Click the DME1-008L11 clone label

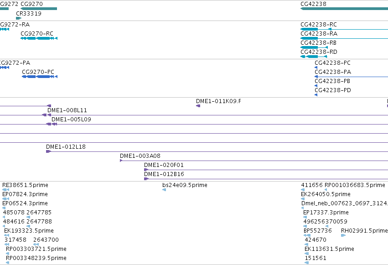[x=67, y=110]
